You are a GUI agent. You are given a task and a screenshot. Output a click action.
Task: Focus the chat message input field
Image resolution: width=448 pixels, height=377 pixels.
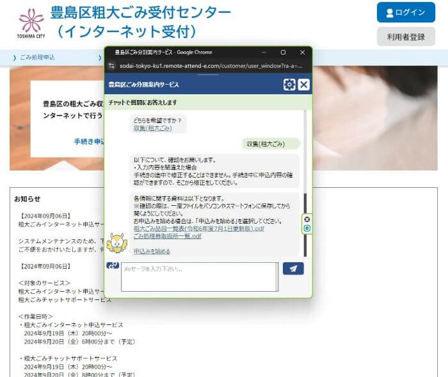(x=198, y=277)
